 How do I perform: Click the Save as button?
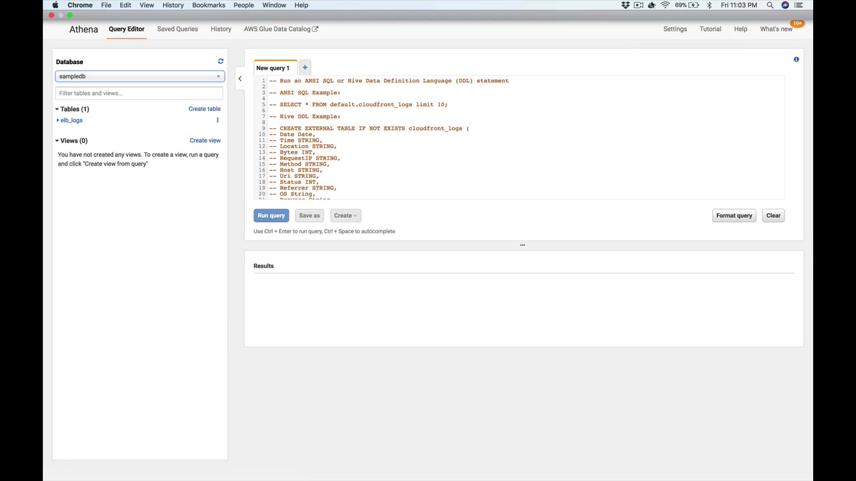click(310, 216)
